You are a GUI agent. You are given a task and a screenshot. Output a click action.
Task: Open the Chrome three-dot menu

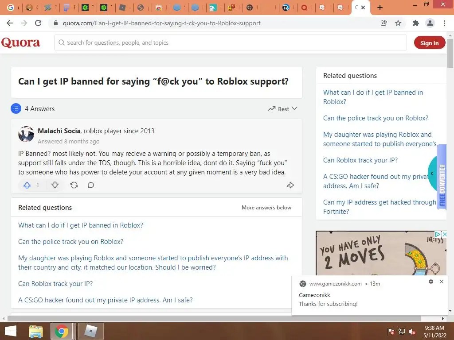444,23
